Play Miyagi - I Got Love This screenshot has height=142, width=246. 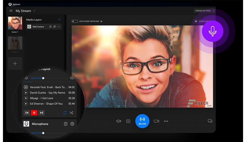click(26, 98)
